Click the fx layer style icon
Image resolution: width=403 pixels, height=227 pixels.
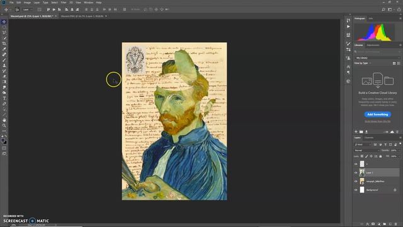coord(368,224)
